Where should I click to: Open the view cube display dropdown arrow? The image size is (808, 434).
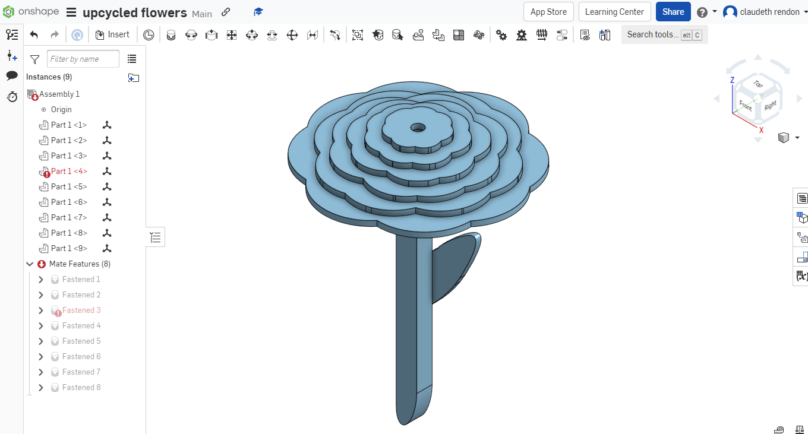click(x=797, y=138)
